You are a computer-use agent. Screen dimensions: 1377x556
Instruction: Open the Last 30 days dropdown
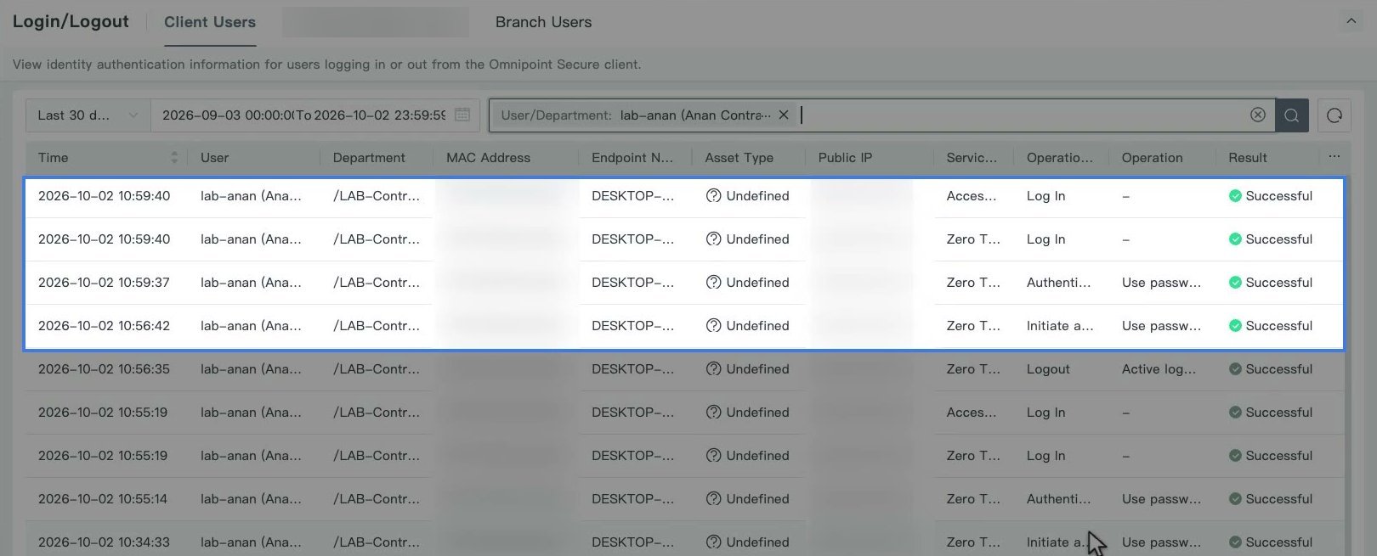click(x=88, y=115)
